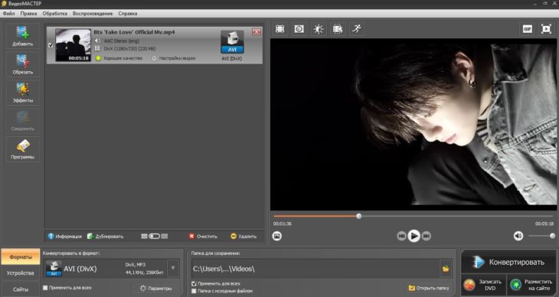Image resolution: width=559 pixels, height=297 pixels.
Task: Open the Обработка menu
Action: point(55,14)
